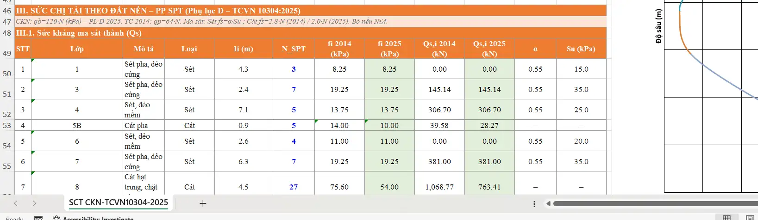Select the Qs,i 2025 cell showing 763.41
The image size is (758, 220).
pyautogui.click(x=489, y=187)
